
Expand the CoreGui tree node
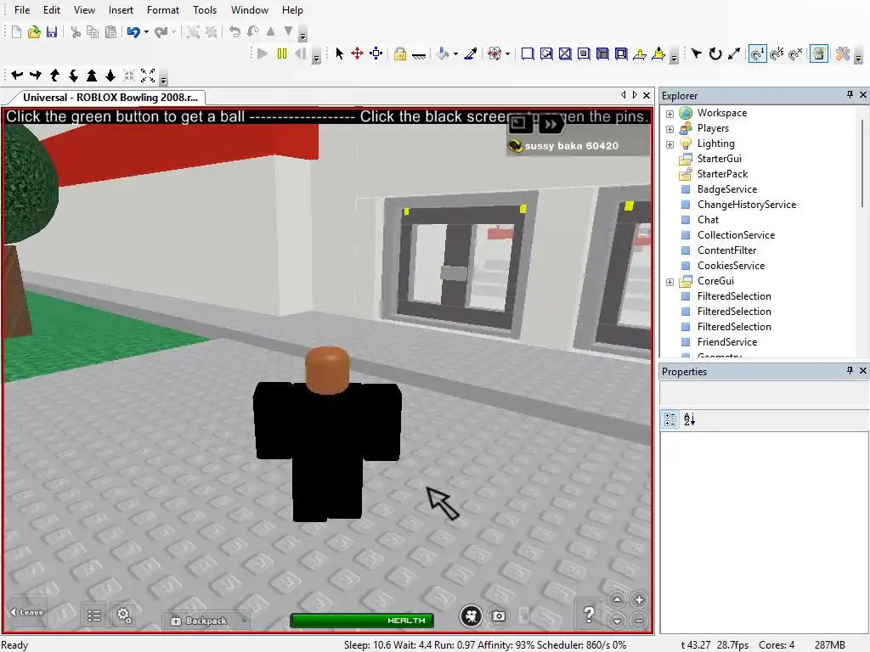(669, 282)
